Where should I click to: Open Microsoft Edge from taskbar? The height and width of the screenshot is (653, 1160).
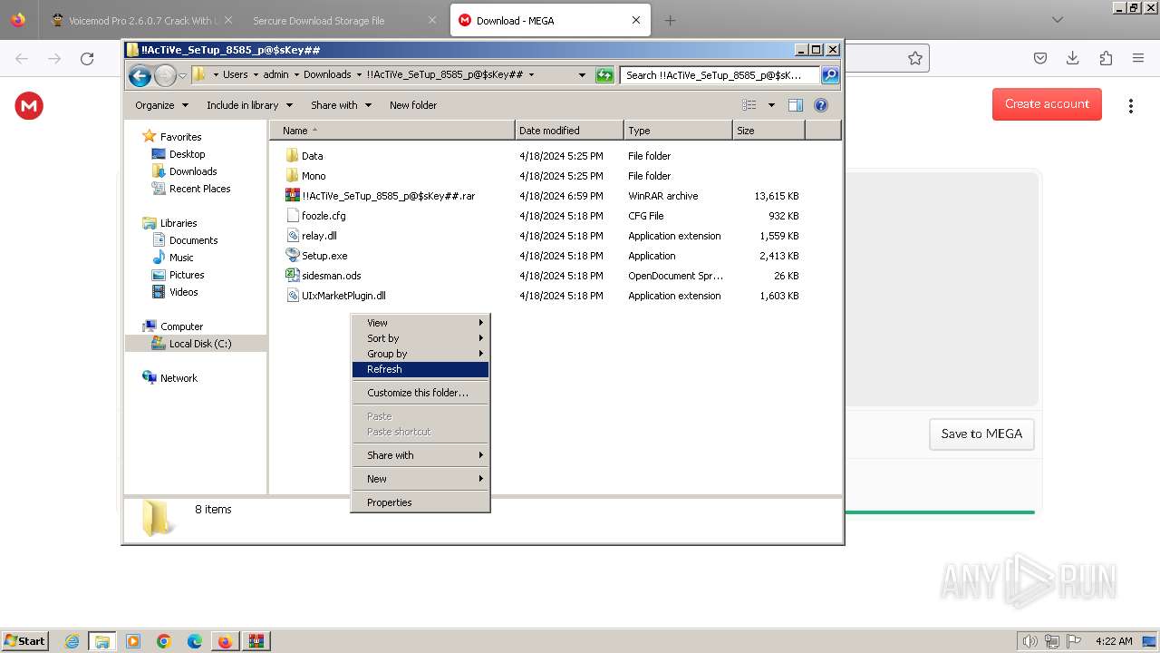[195, 641]
